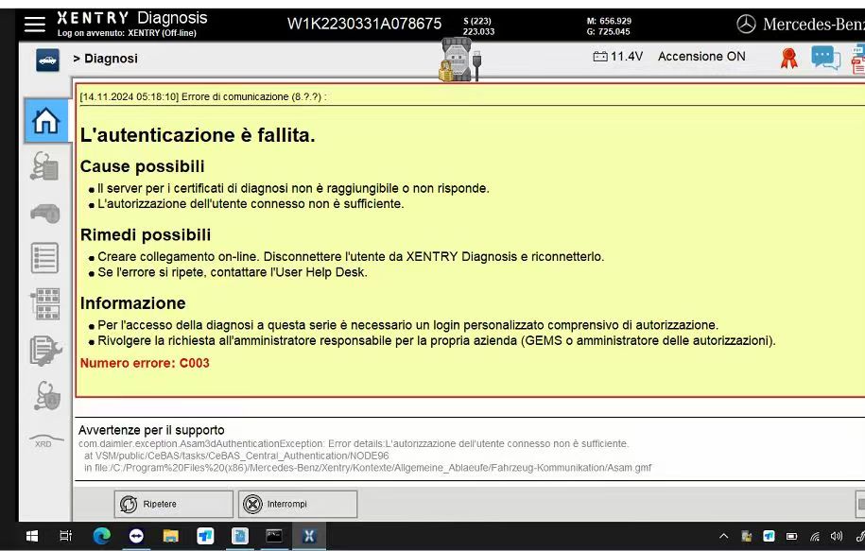Click the red certificate ribbon icon
The width and height of the screenshot is (865, 551).
788,58
